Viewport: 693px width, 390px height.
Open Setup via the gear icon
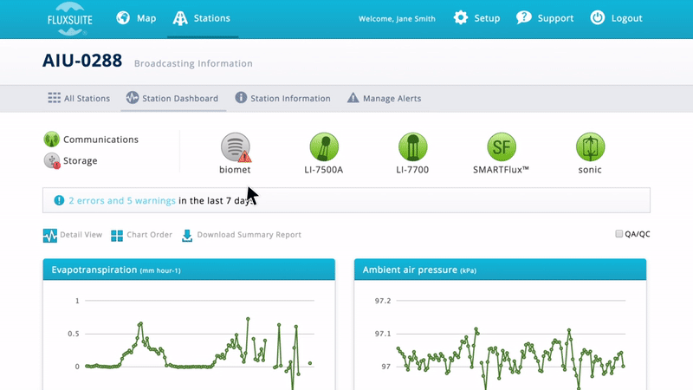pos(462,18)
